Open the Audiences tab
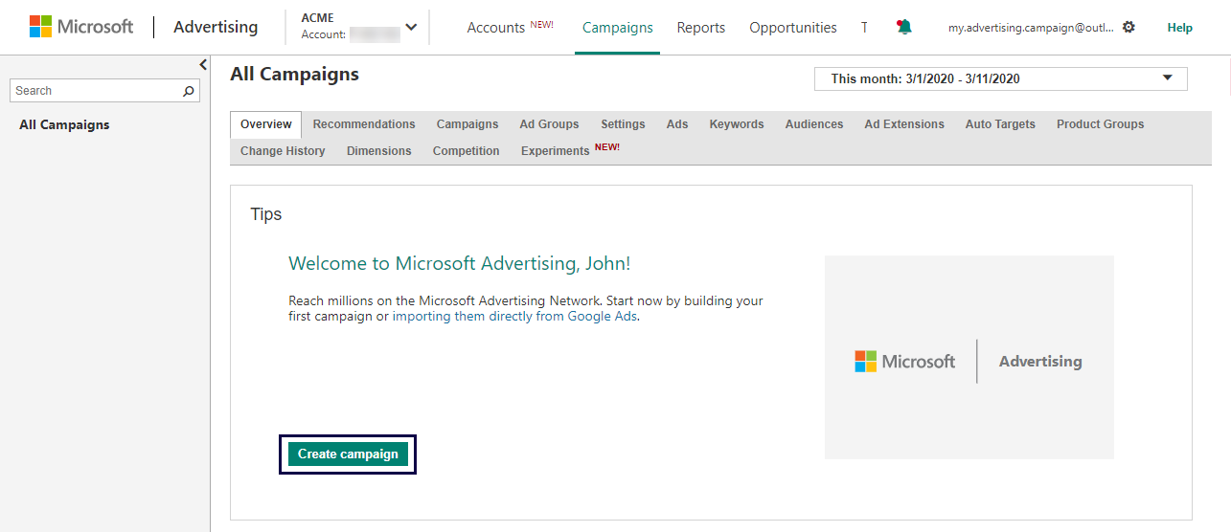The width and height of the screenshot is (1231, 532). (814, 124)
